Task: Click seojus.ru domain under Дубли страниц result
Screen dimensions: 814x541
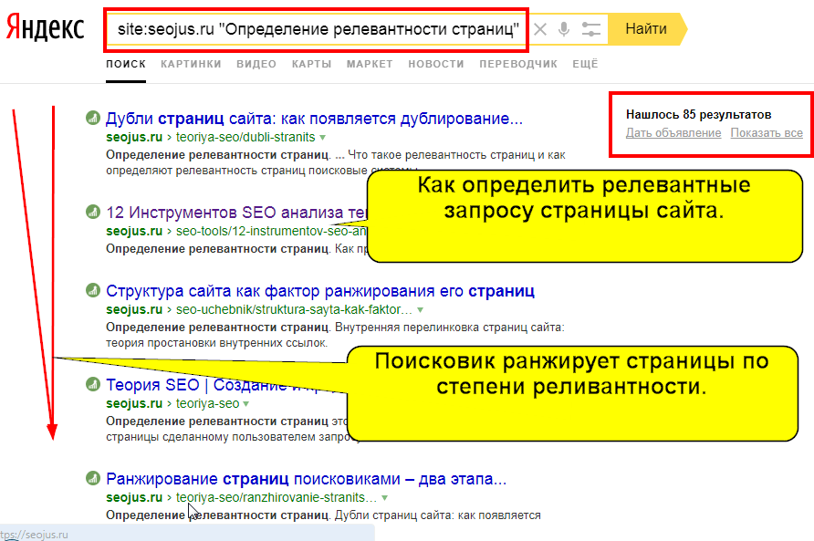Action: coord(134,137)
